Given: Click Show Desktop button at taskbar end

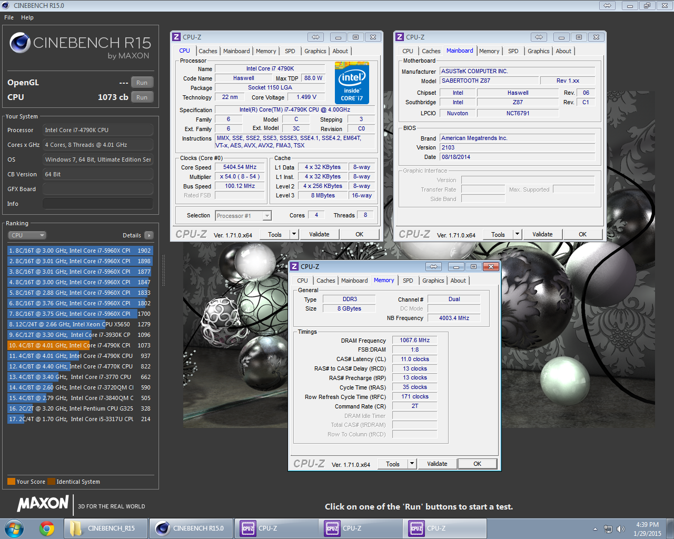Looking at the screenshot, I should 670,528.
